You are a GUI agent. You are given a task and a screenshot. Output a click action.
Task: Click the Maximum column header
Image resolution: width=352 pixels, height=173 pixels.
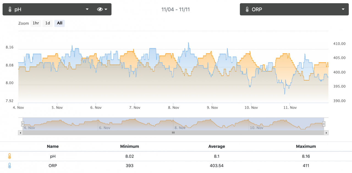click(306, 146)
